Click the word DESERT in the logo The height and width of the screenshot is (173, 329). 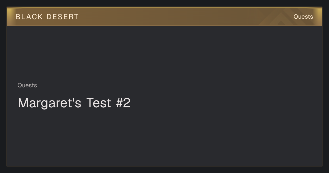point(63,17)
